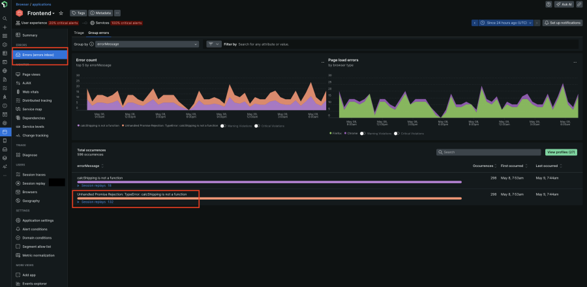The width and height of the screenshot is (587, 287).
Task: Click the search magnifier in the left rail
Action: pos(5,19)
